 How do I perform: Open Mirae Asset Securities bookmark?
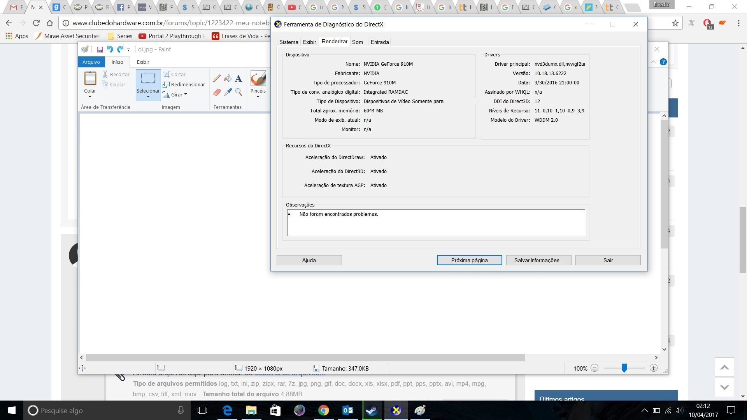point(68,36)
